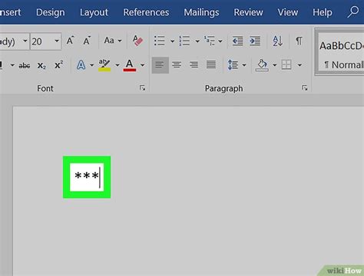
Task: Open the Paragraph settings dialog launcher
Action: tap(305, 88)
